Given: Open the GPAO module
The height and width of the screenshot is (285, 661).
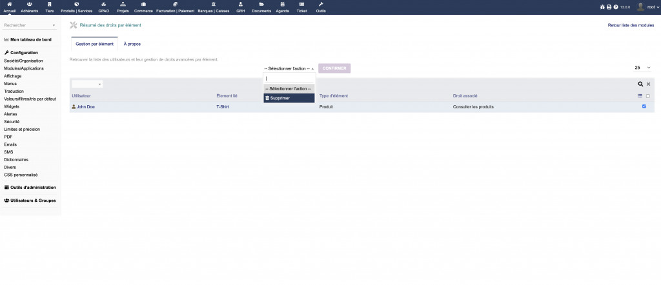Looking at the screenshot, I should (104, 7).
